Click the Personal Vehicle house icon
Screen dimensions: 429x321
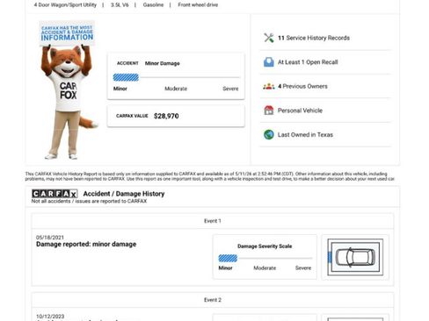(x=269, y=111)
